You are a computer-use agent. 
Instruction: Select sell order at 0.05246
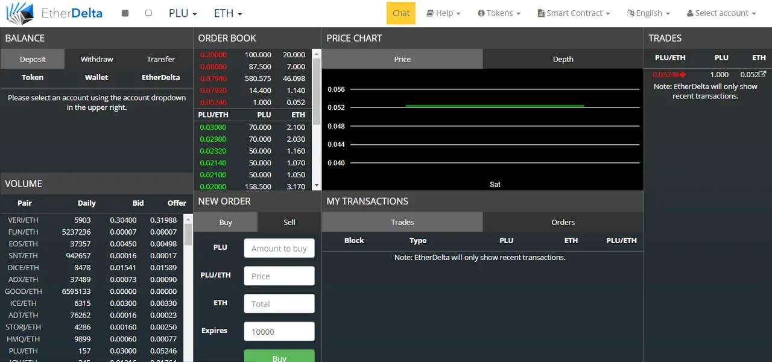253,102
